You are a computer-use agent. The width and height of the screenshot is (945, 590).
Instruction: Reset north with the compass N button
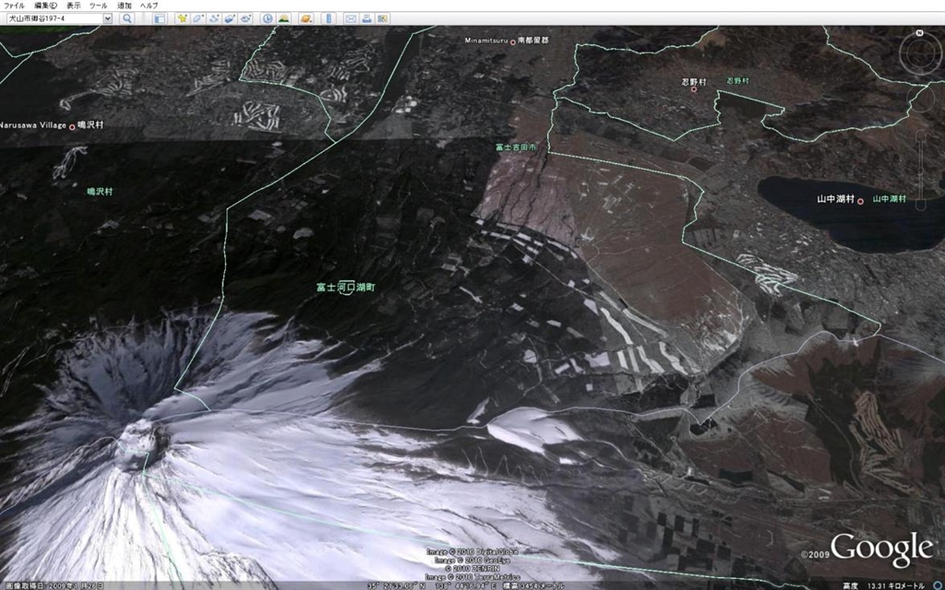920,34
